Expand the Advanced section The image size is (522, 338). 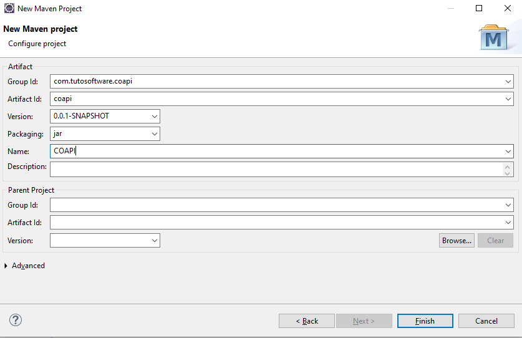[x=6, y=266]
